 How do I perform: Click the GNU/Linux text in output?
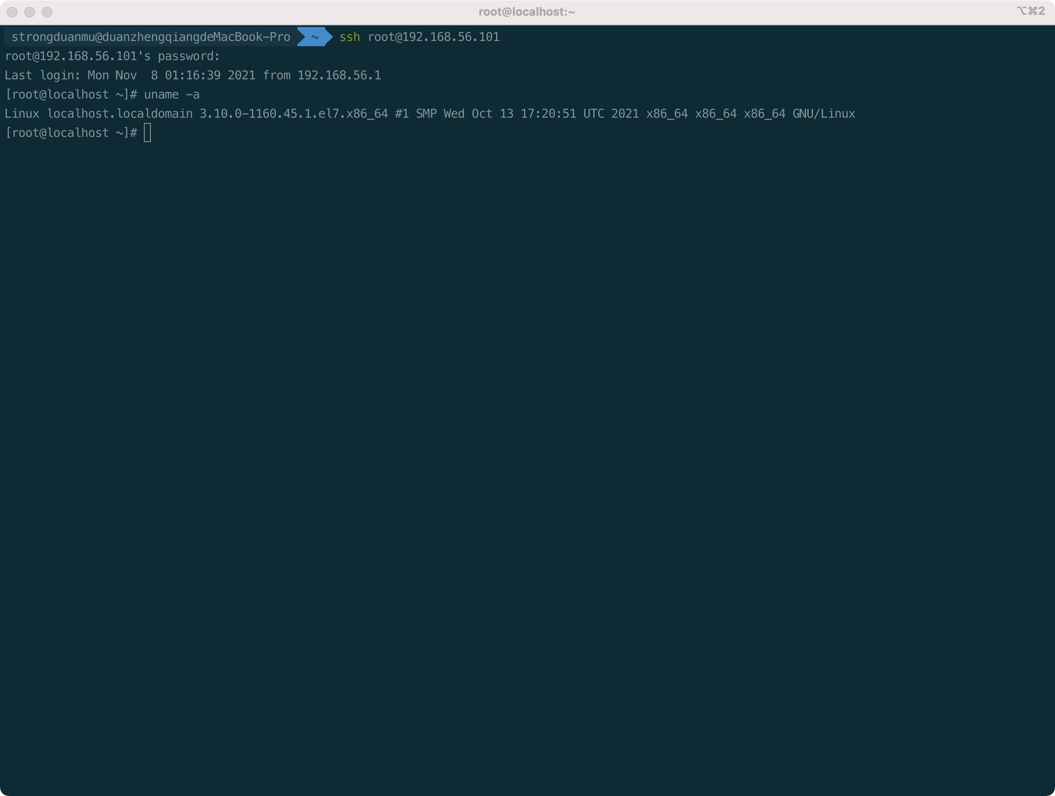(x=824, y=113)
